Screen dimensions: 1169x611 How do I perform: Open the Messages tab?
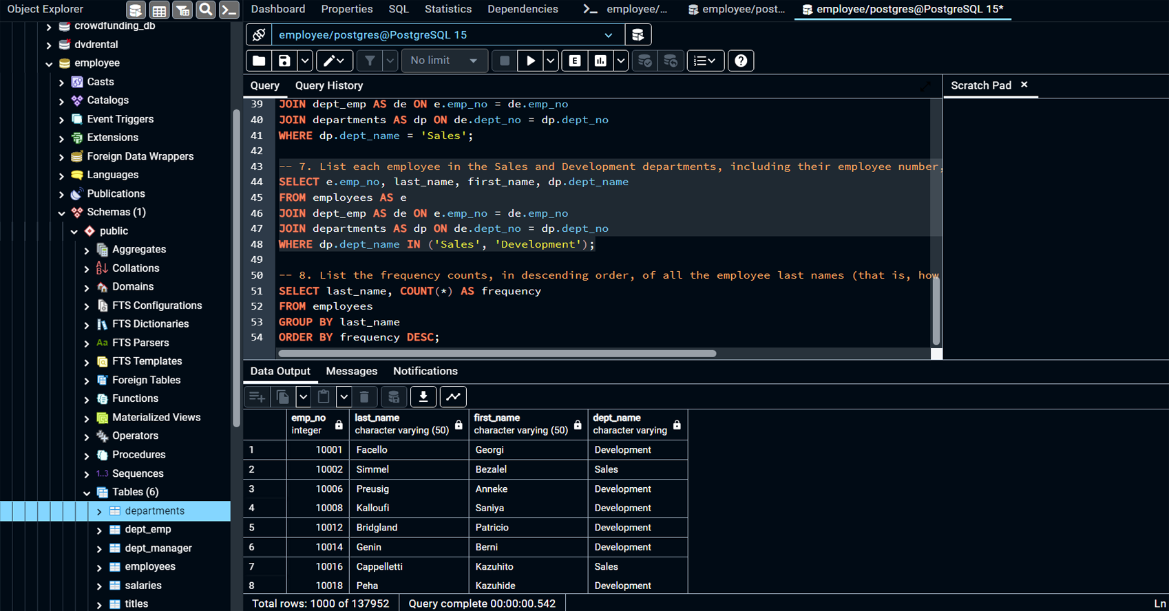click(351, 371)
